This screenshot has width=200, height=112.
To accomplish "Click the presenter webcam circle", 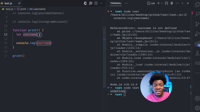I will click(156, 86).
